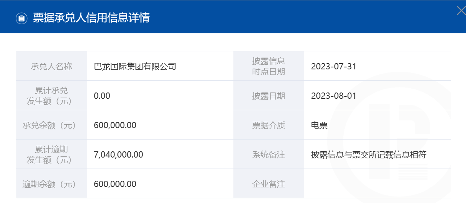Select the dialog title 票据承兑人信用信息详情
The height and width of the screenshot is (205, 466).
91,18
